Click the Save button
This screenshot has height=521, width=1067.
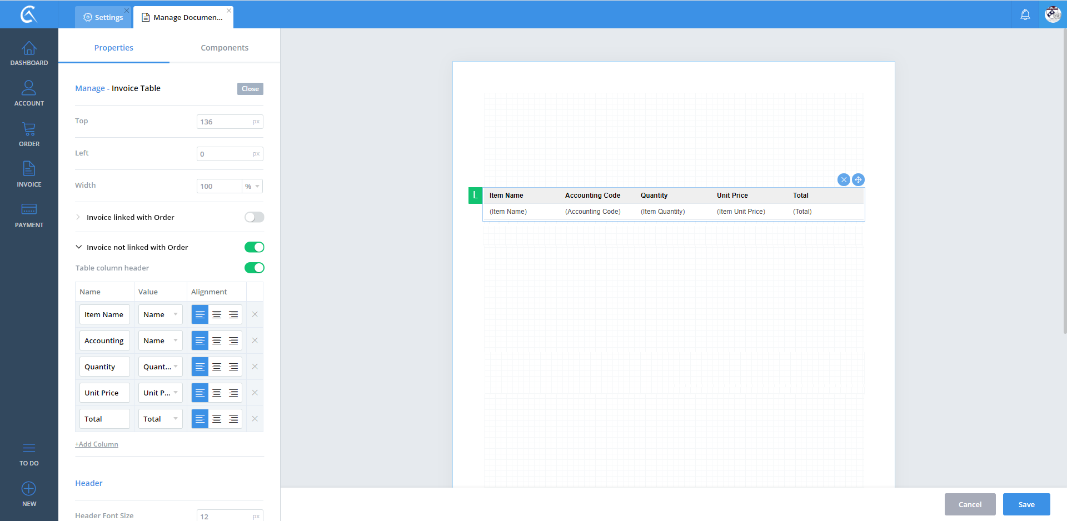click(x=1026, y=504)
